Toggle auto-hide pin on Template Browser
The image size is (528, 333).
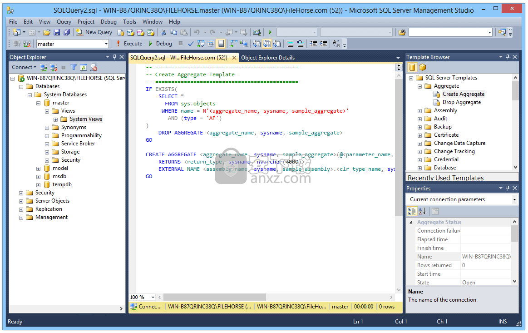(508, 57)
